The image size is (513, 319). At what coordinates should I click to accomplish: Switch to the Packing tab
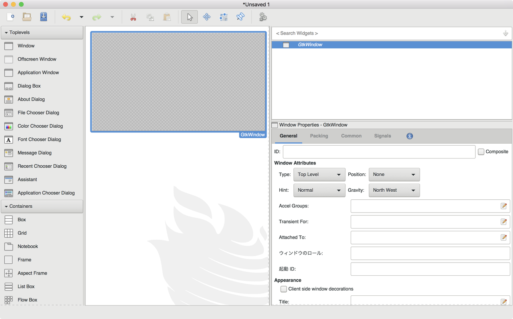[319, 136]
